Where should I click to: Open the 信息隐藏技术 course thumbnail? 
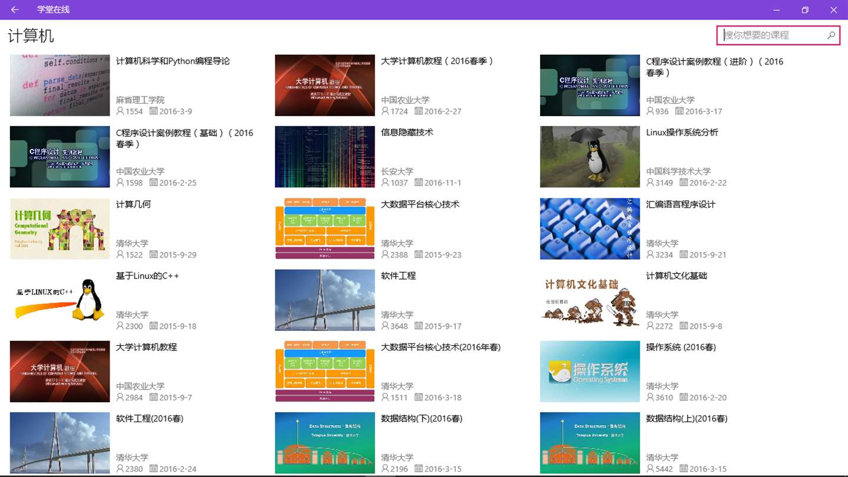pos(325,157)
